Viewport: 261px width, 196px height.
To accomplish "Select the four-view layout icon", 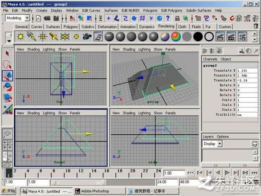I will coord(7,145).
